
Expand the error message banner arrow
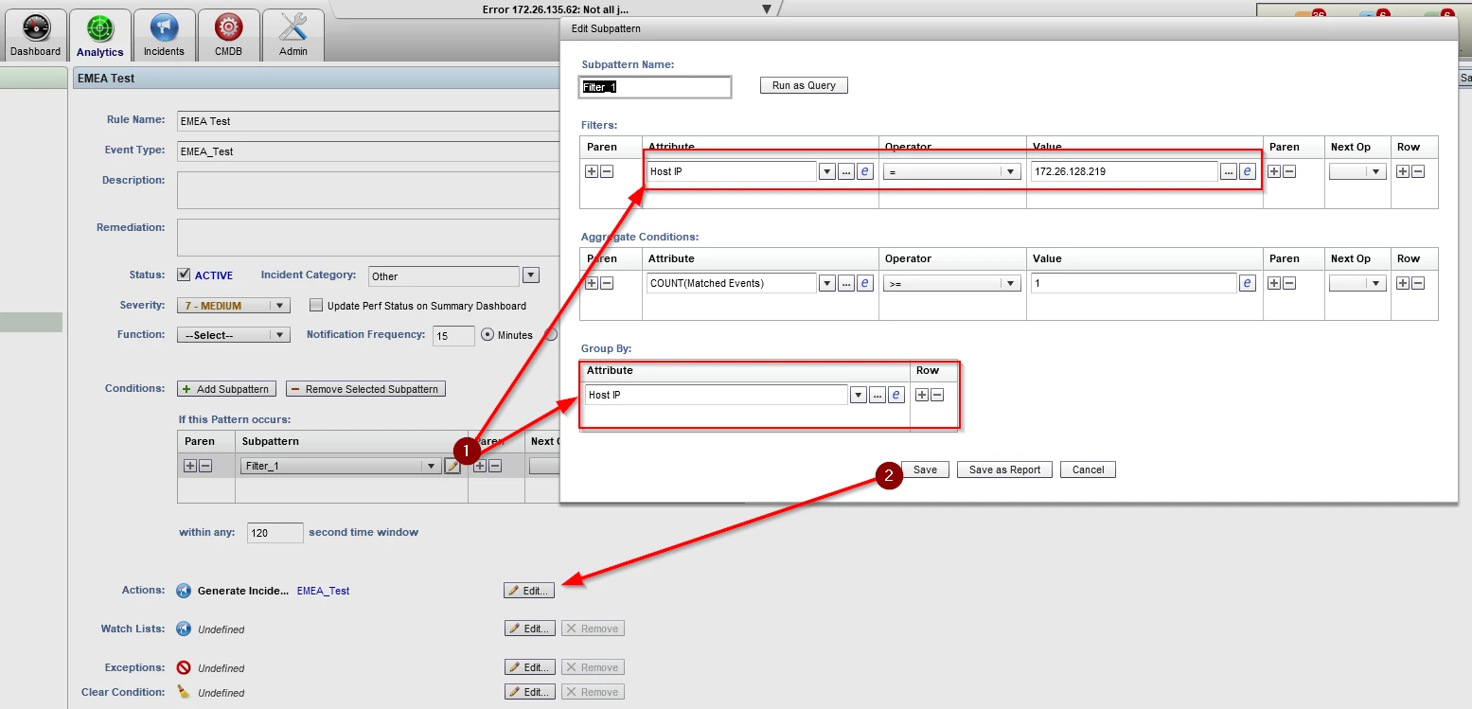(767, 9)
